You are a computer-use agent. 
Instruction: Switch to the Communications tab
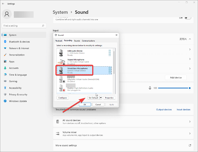(88, 41)
